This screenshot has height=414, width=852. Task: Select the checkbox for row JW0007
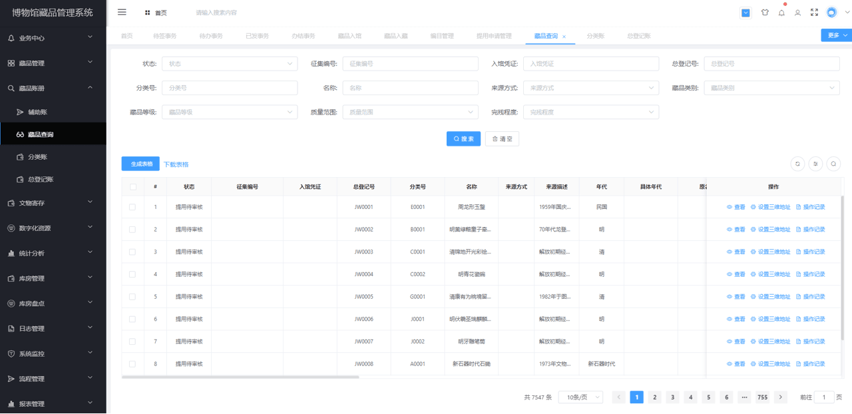pos(132,341)
